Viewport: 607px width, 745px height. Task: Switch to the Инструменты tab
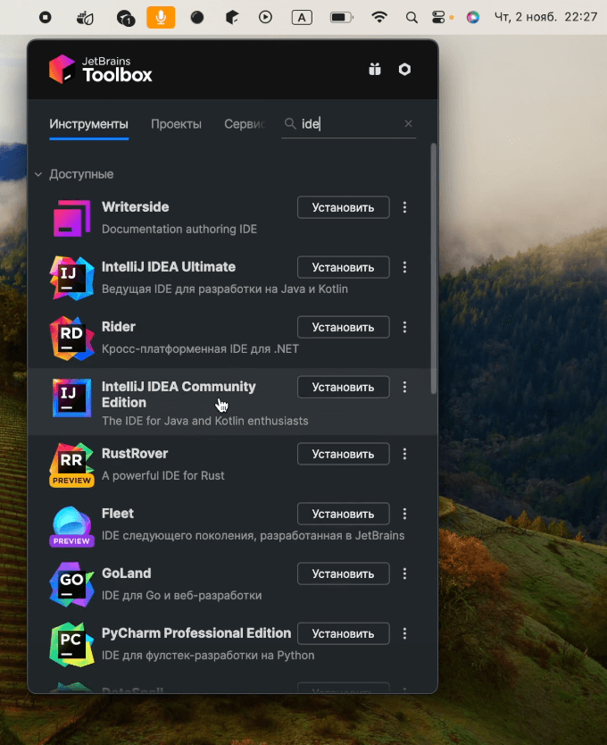click(x=88, y=124)
